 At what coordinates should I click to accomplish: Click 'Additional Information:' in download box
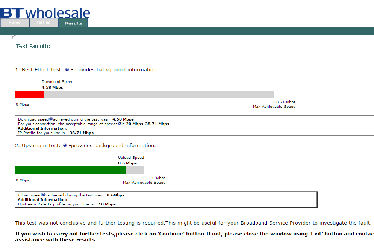click(42, 128)
